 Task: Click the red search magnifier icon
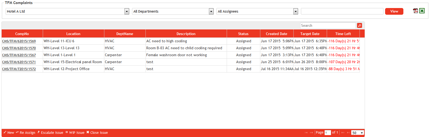(360, 25)
